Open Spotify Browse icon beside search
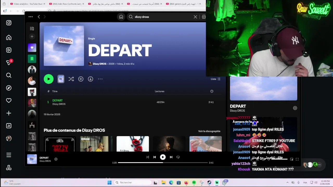The image size is (333, 187). tap(204, 17)
